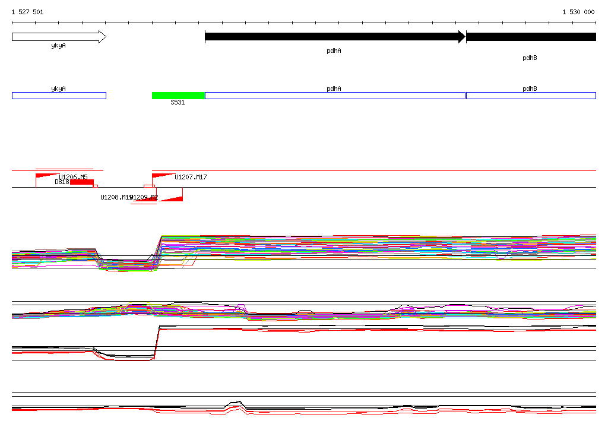
Task: Select the blue-outlined pdhA box
Action: pyautogui.click(x=335, y=96)
